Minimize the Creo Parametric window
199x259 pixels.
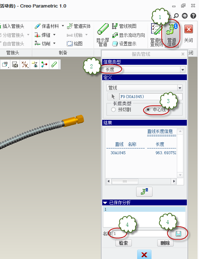[x=174, y=6]
